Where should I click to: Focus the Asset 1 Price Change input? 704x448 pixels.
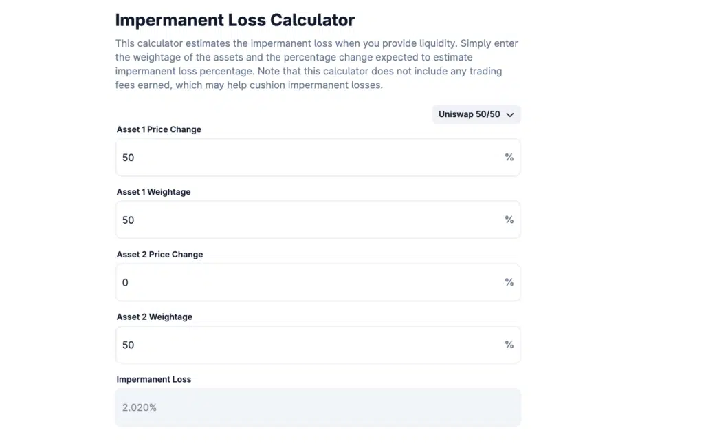pyautogui.click(x=309, y=158)
